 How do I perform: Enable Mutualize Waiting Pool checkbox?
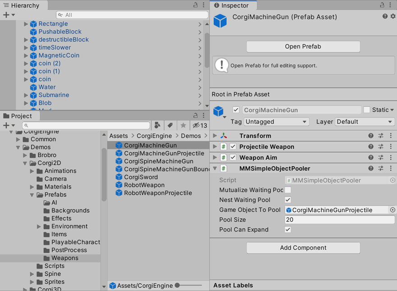pyautogui.click(x=288, y=190)
